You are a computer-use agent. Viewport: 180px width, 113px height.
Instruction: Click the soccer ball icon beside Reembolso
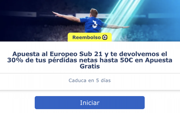point(105,37)
